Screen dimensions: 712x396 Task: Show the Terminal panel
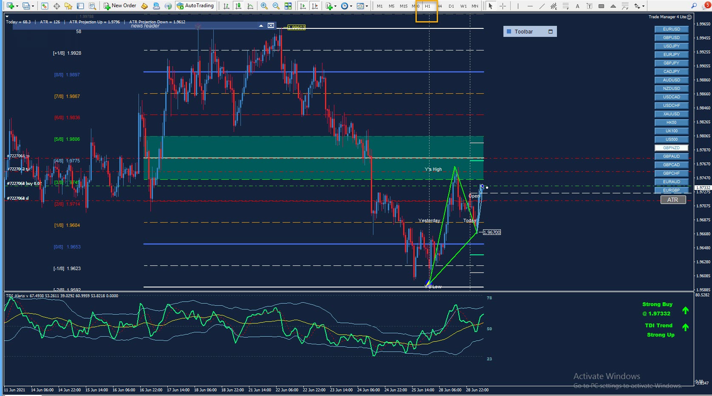80,6
